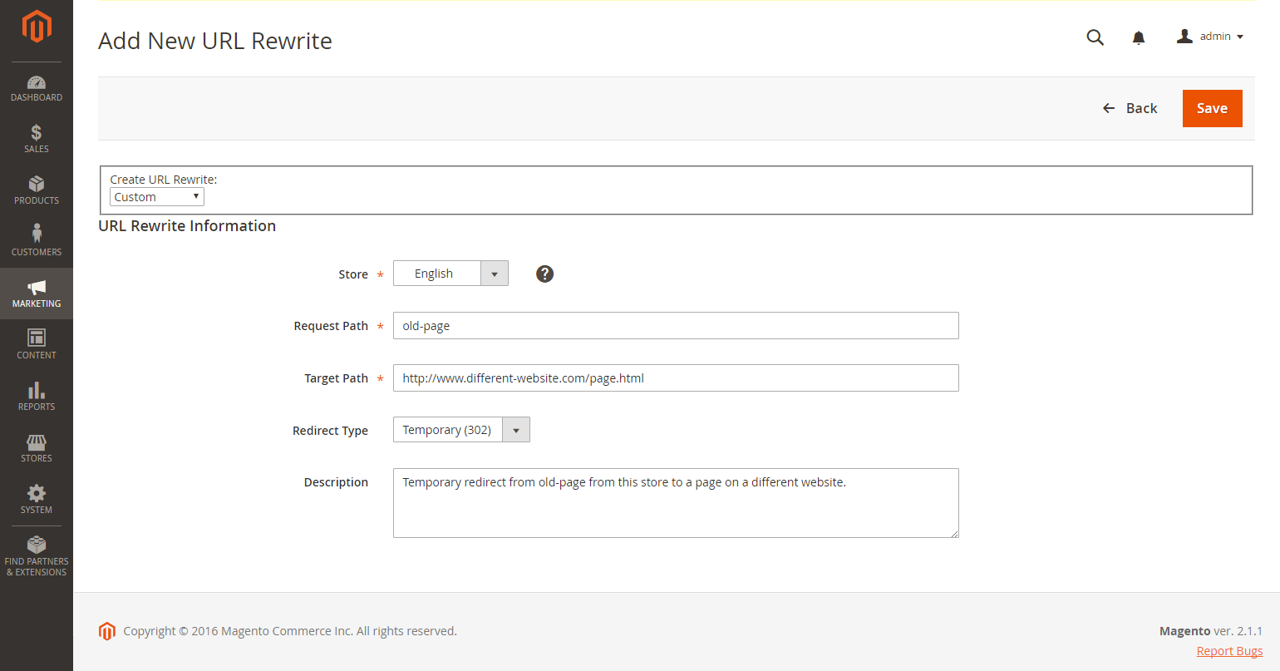Image resolution: width=1280 pixels, height=671 pixels.
Task: Click the search magnifier icon
Action: [1095, 37]
